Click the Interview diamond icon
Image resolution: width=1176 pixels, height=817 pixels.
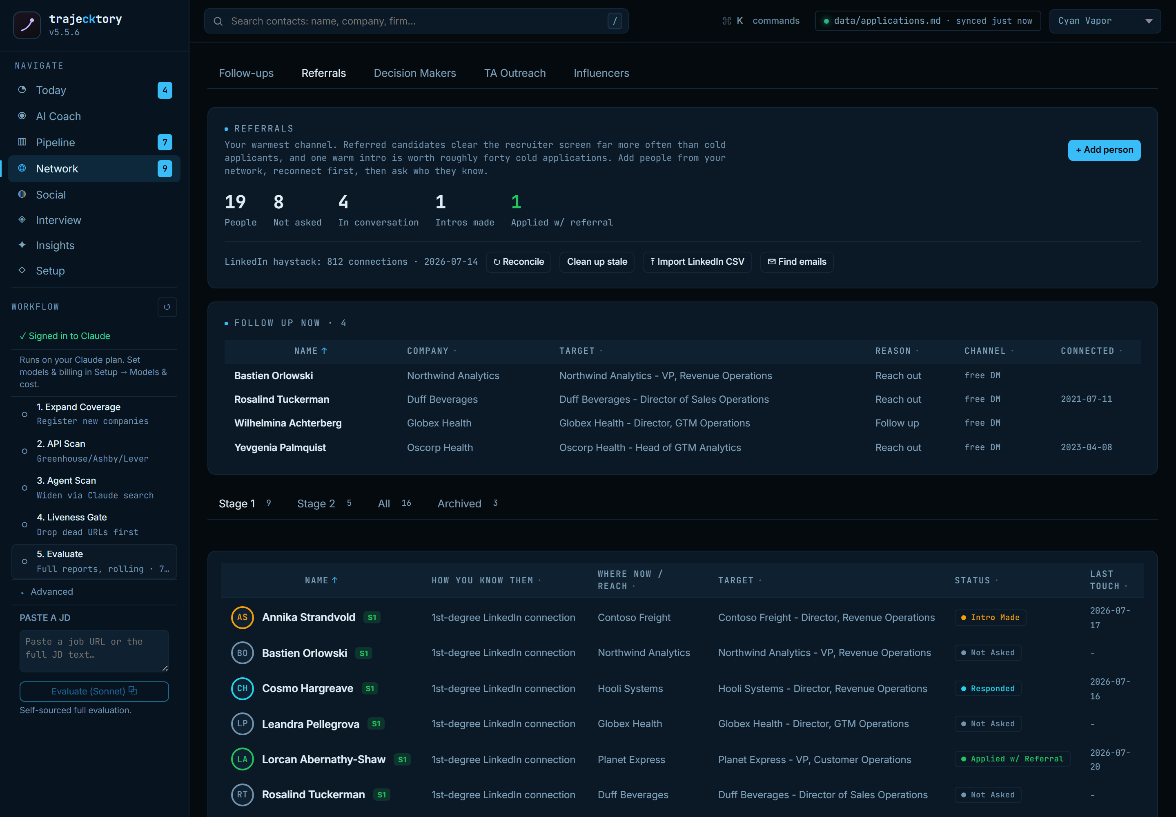[x=22, y=220]
